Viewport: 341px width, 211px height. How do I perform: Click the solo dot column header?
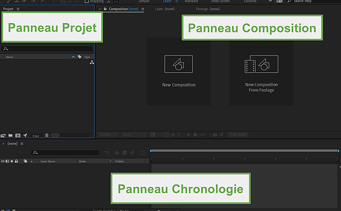point(12,161)
